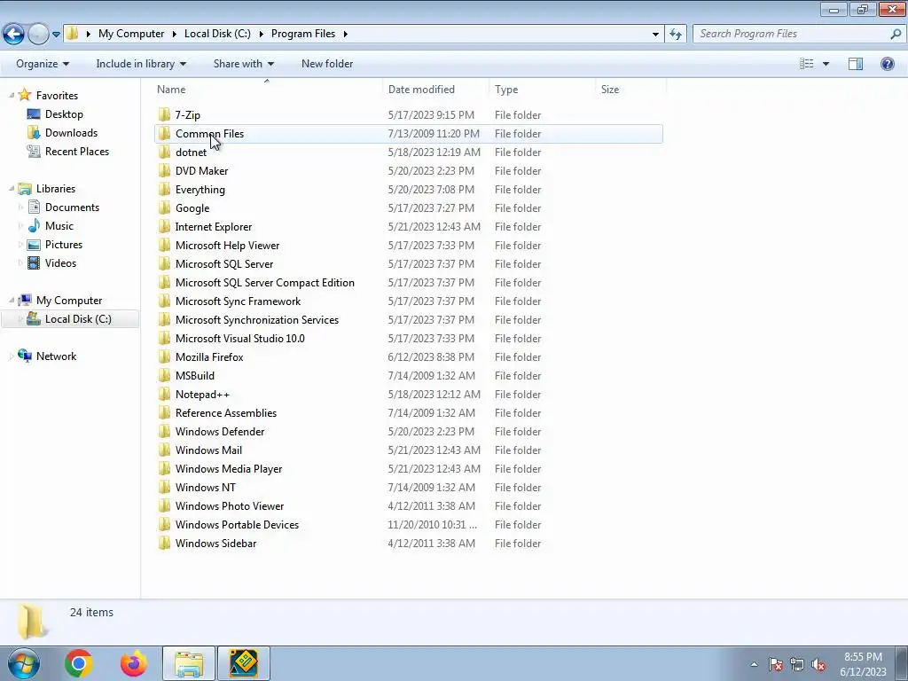This screenshot has width=908, height=681.
Task: Show the preview pane
Action: (x=856, y=64)
